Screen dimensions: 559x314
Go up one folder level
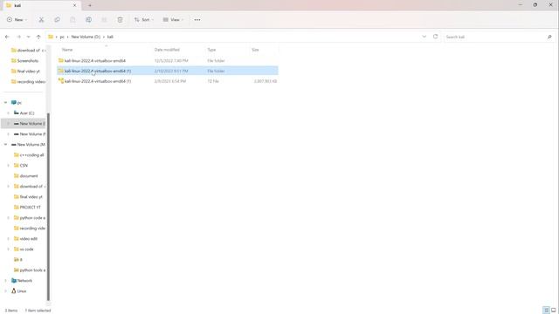pos(38,37)
